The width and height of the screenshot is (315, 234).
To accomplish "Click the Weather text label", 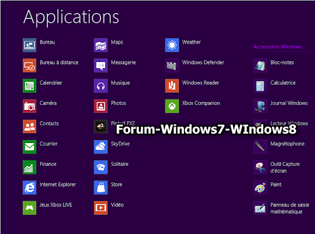I will point(191,42).
